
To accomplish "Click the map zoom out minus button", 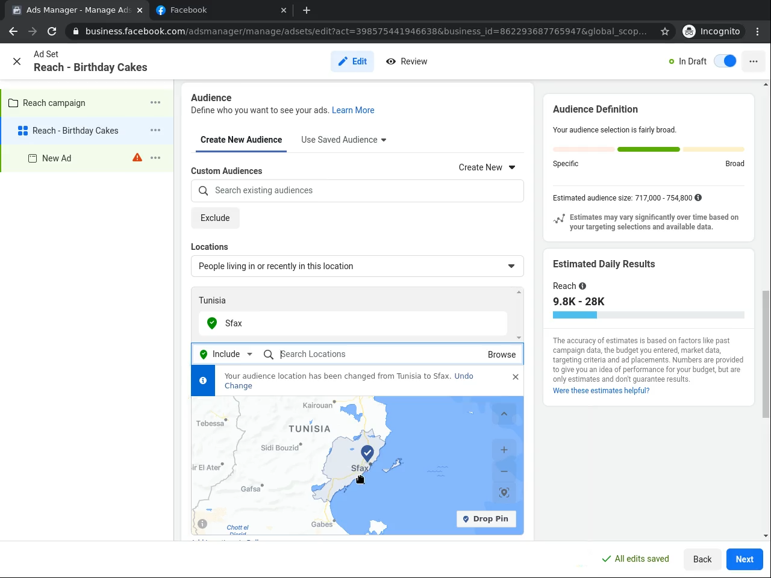I will pyautogui.click(x=504, y=471).
